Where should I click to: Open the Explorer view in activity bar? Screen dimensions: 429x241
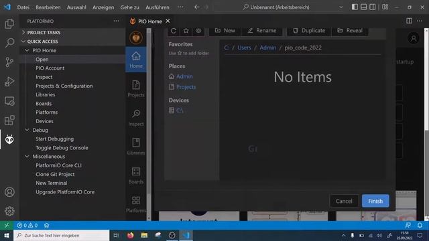tap(9, 24)
